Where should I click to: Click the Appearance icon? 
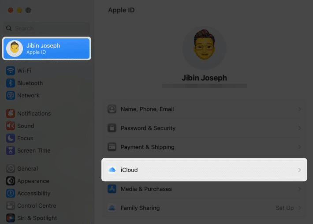(x=11, y=181)
